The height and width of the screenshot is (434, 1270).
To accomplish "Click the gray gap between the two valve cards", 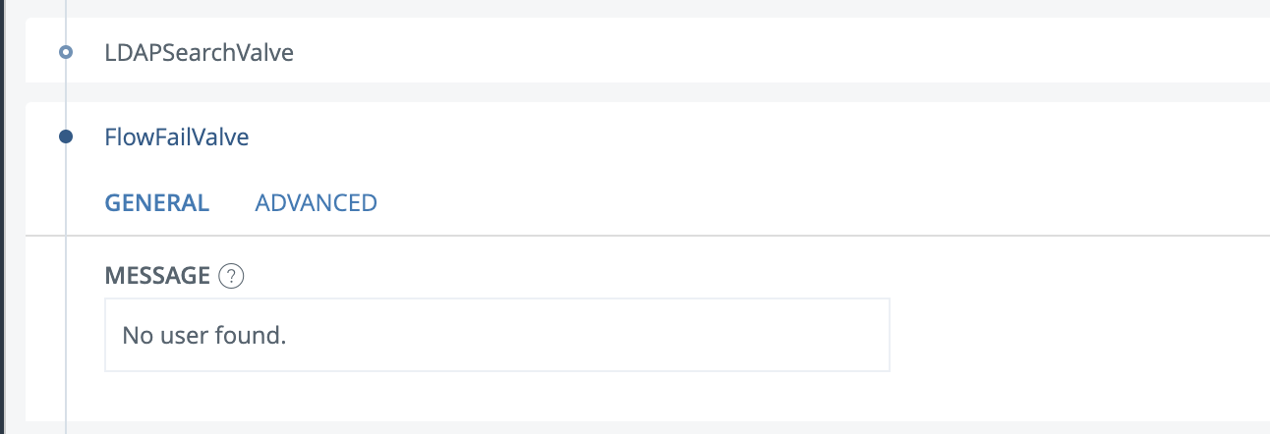I will [648, 92].
